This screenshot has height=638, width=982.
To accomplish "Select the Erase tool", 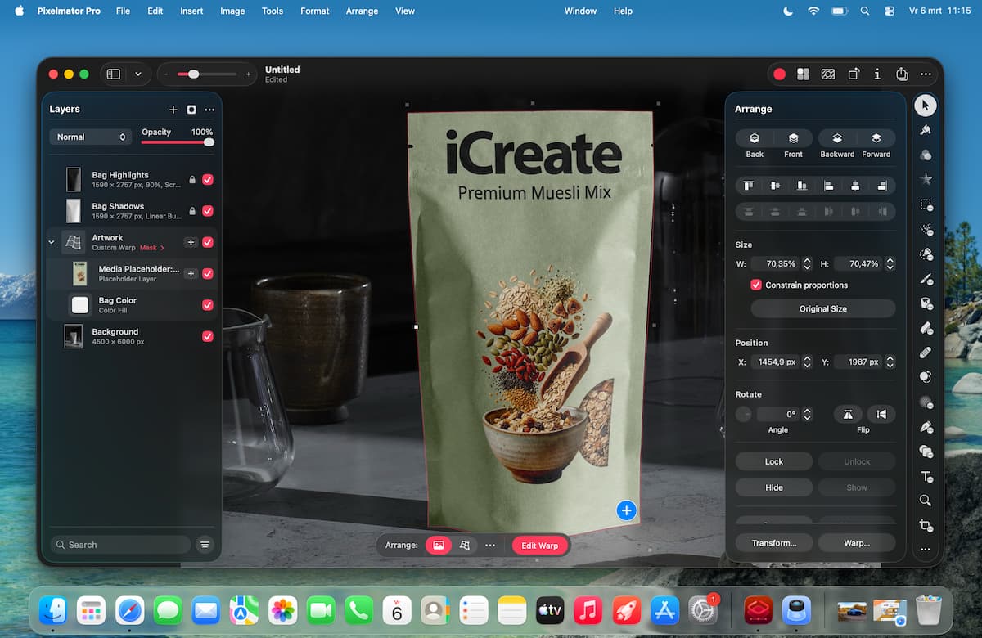I will click(x=926, y=328).
